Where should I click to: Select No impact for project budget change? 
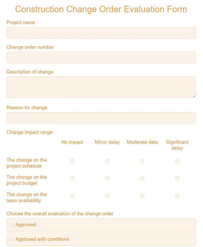point(72,178)
